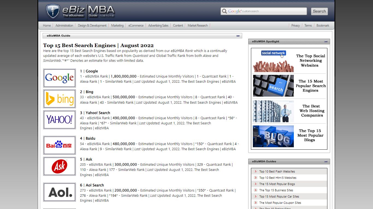Open the Bing logo thumbnail
373x209 pixels.
(60, 99)
